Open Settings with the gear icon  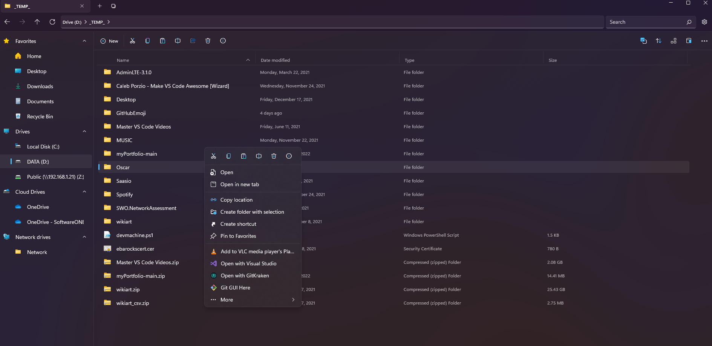click(704, 22)
